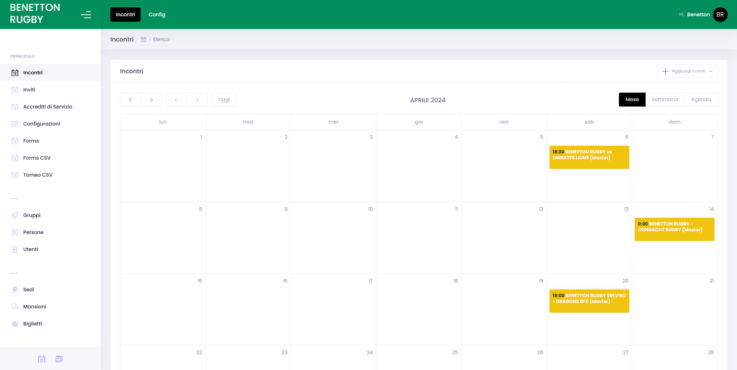
Task: Click the Utenti user icon
Action: [15, 249]
